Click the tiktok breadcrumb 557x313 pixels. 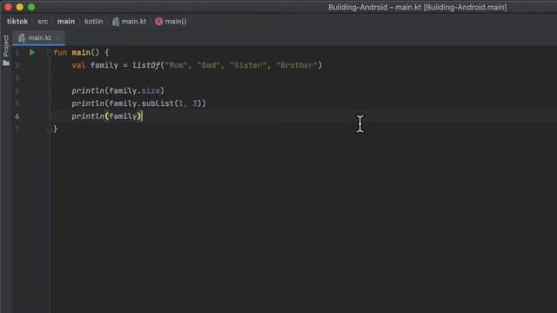[17, 21]
